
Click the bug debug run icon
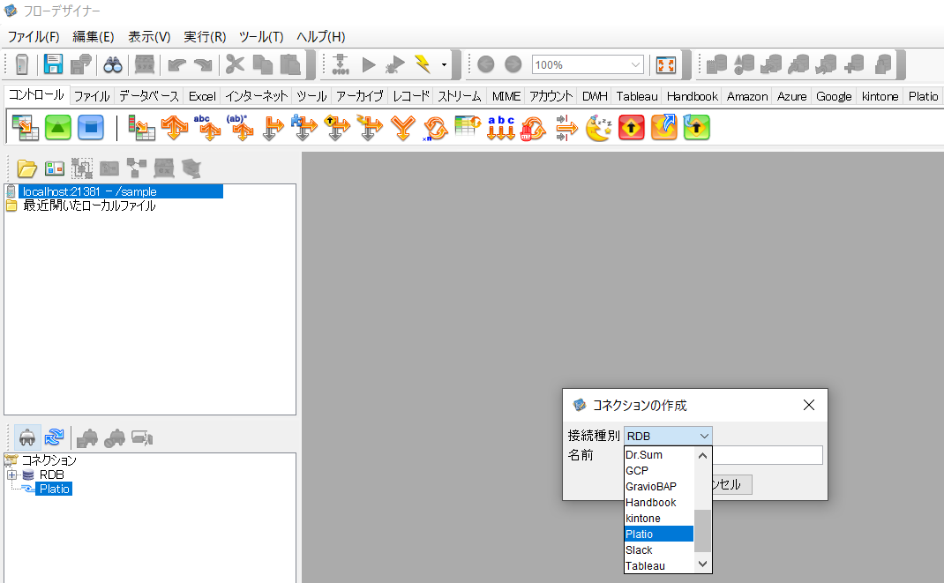click(395, 64)
